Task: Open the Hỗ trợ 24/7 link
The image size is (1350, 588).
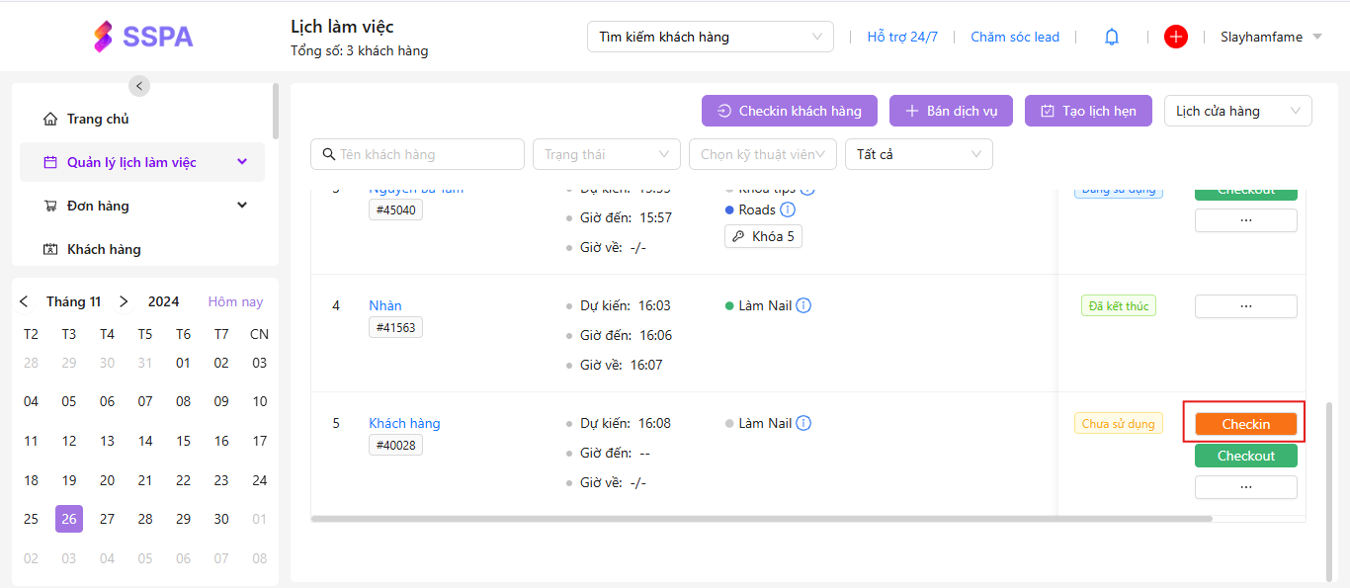Action: pos(902,38)
